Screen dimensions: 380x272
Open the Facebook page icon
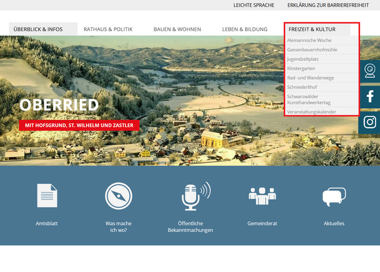pyautogui.click(x=370, y=96)
